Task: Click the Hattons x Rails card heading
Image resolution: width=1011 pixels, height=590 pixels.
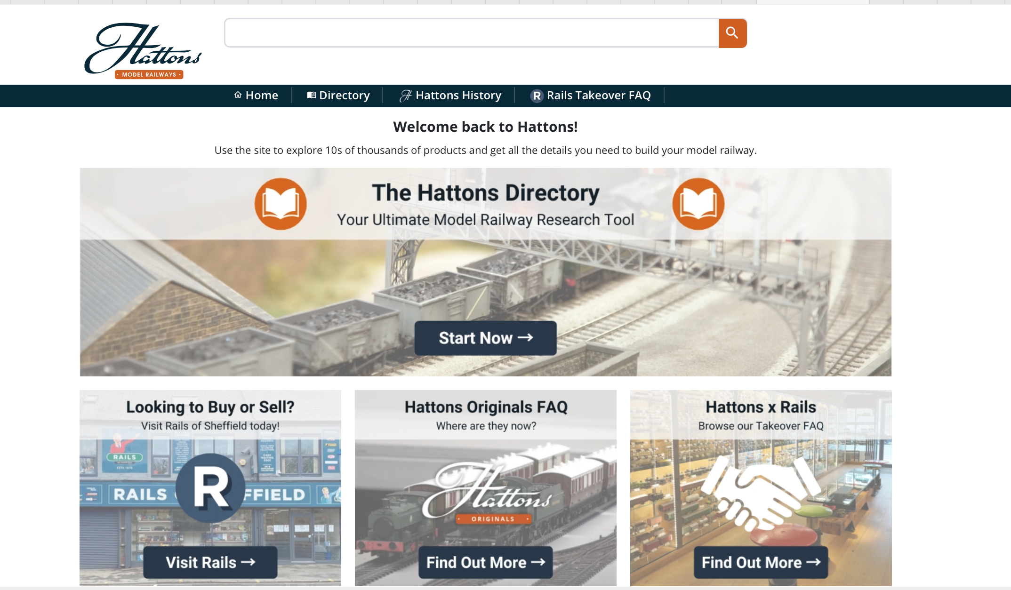Action: pos(761,407)
